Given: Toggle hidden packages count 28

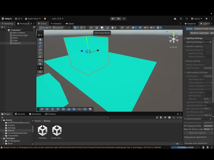Looking at the screenshot, I should [180, 117].
